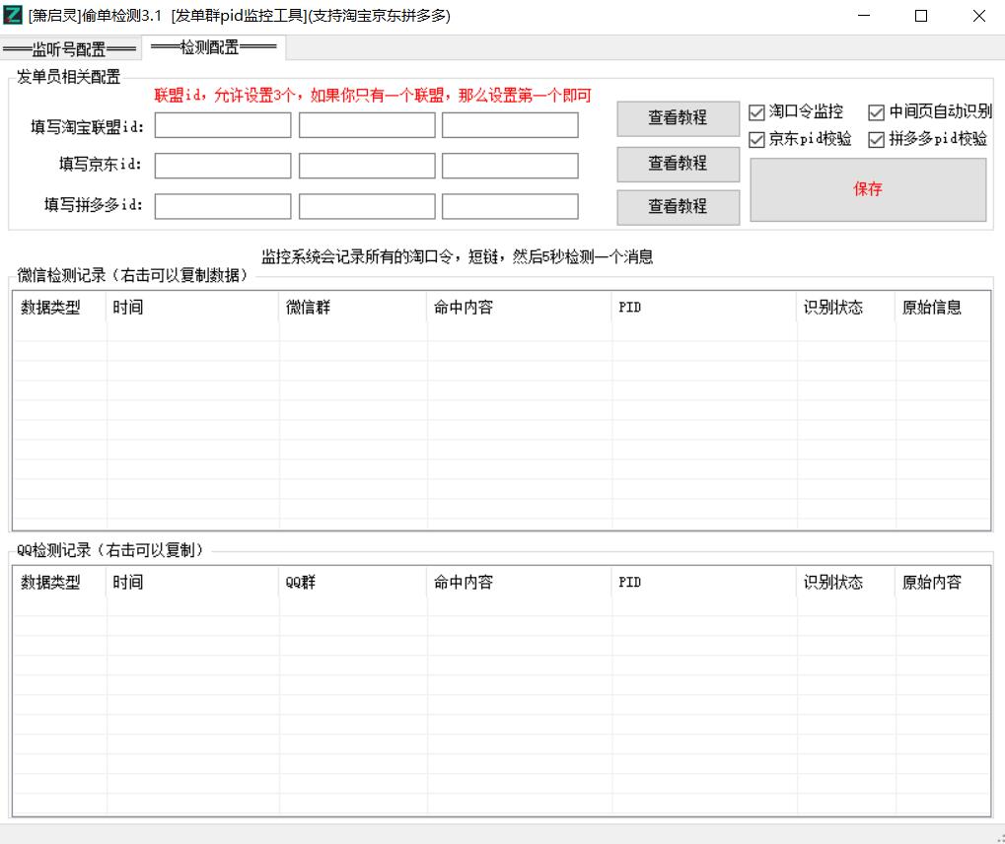Click 命中内容 header in the WeChat table
The height and width of the screenshot is (844, 1005).
(x=518, y=308)
